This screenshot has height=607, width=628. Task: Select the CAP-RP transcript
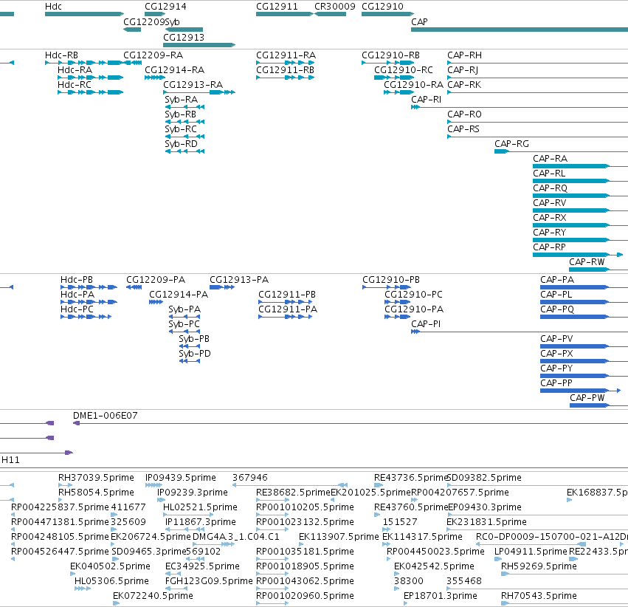pos(578,255)
